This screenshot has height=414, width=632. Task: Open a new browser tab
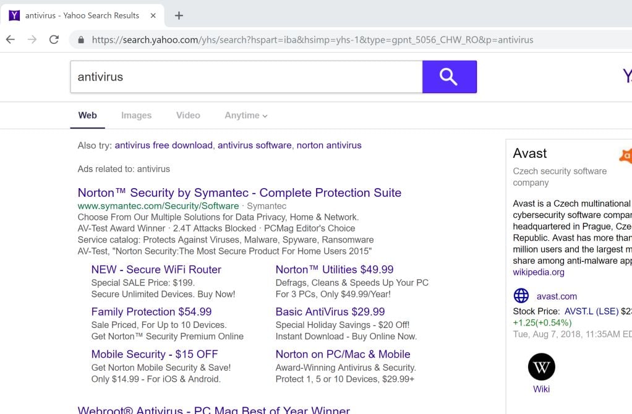(x=179, y=15)
